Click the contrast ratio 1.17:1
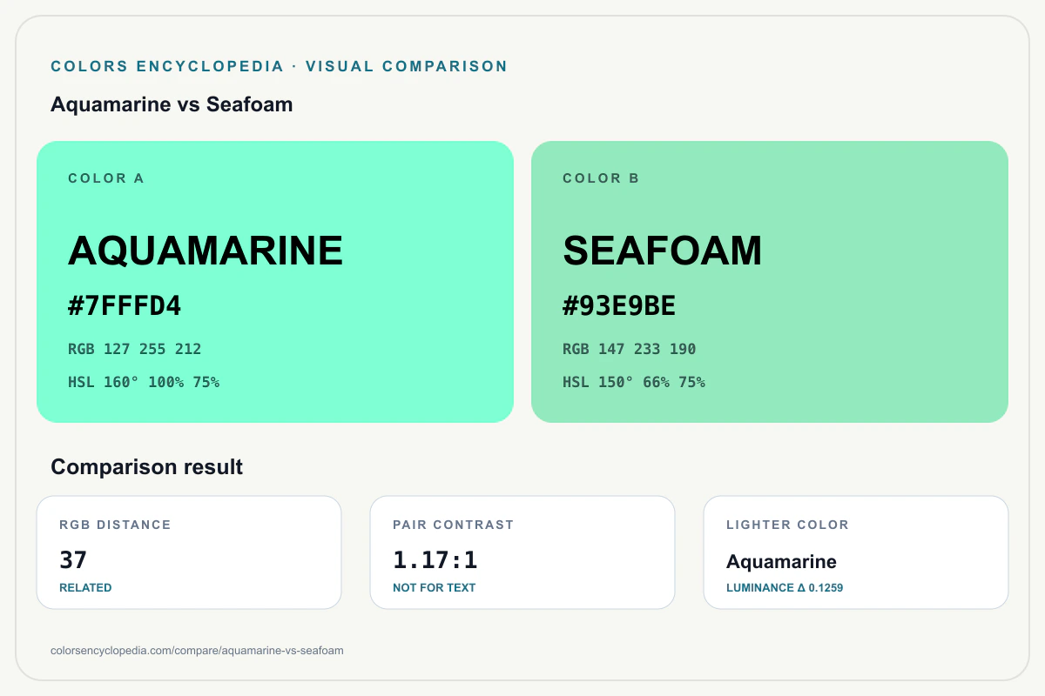This screenshot has width=1045, height=696. tap(435, 560)
